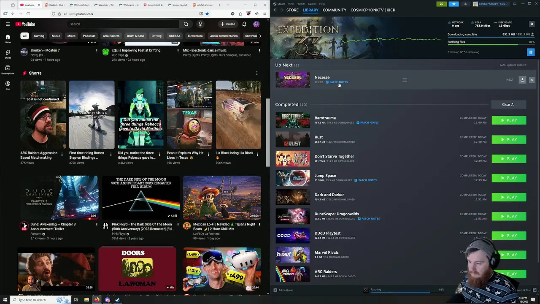
Task: Open more options for the Shorts section
Action: pos(256,73)
